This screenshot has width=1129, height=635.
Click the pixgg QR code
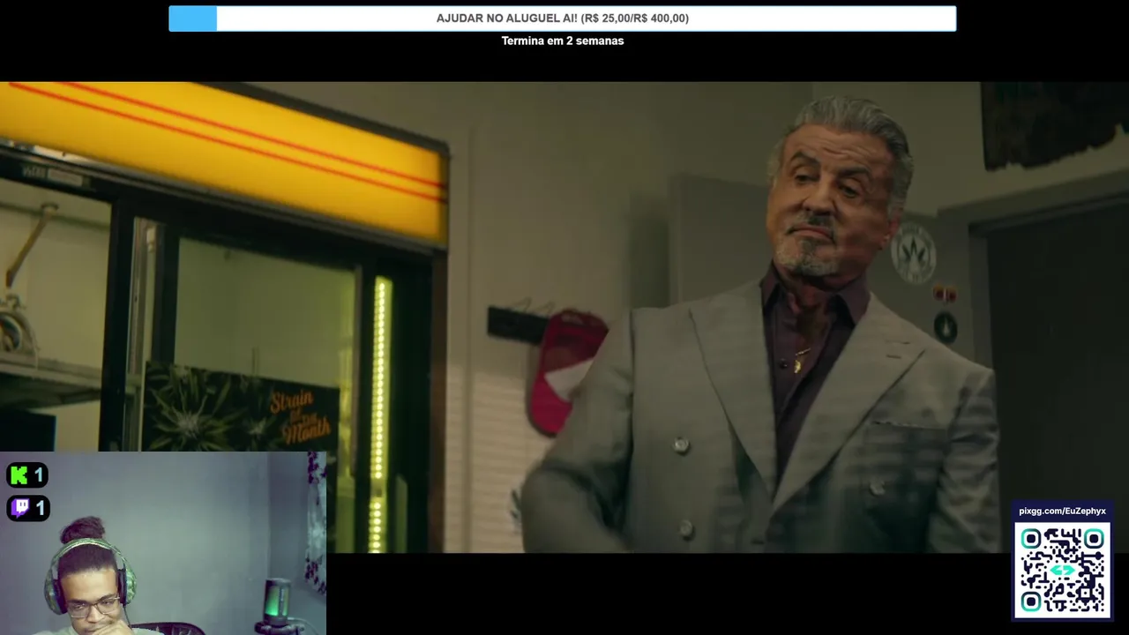(x=1062, y=570)
